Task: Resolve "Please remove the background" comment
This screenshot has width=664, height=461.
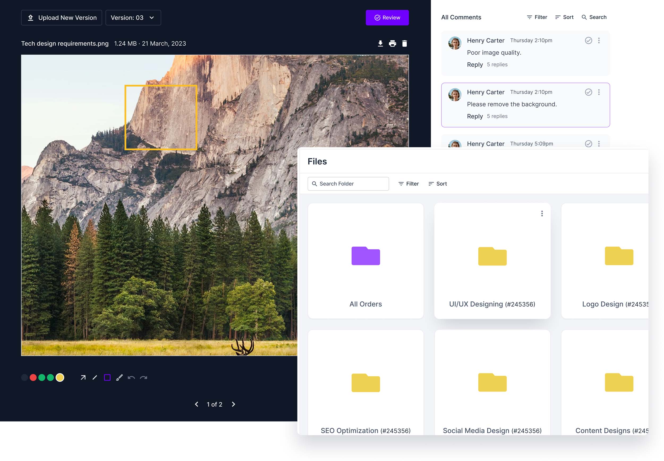Action: click(x=588, y=92)
